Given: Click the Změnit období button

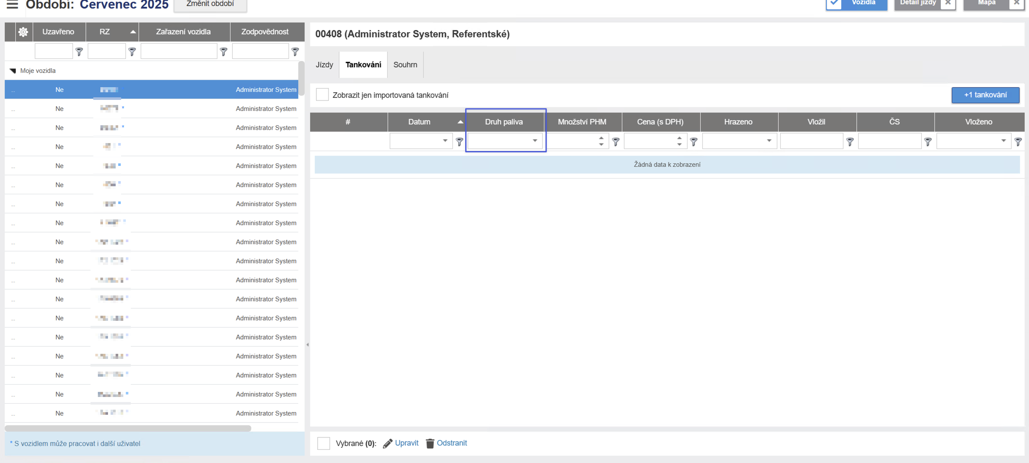Looking at the screenshot, I should pyautogui.click(x=210, y=4).
